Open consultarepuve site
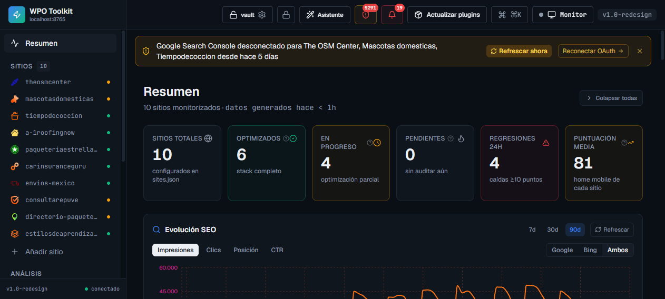Viewport: 665px width, 299px height. coord(60,200)
